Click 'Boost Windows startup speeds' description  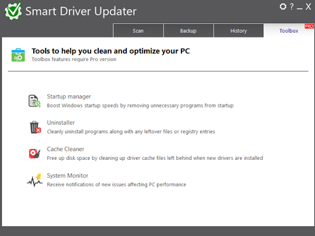click(x=140, y=106)
